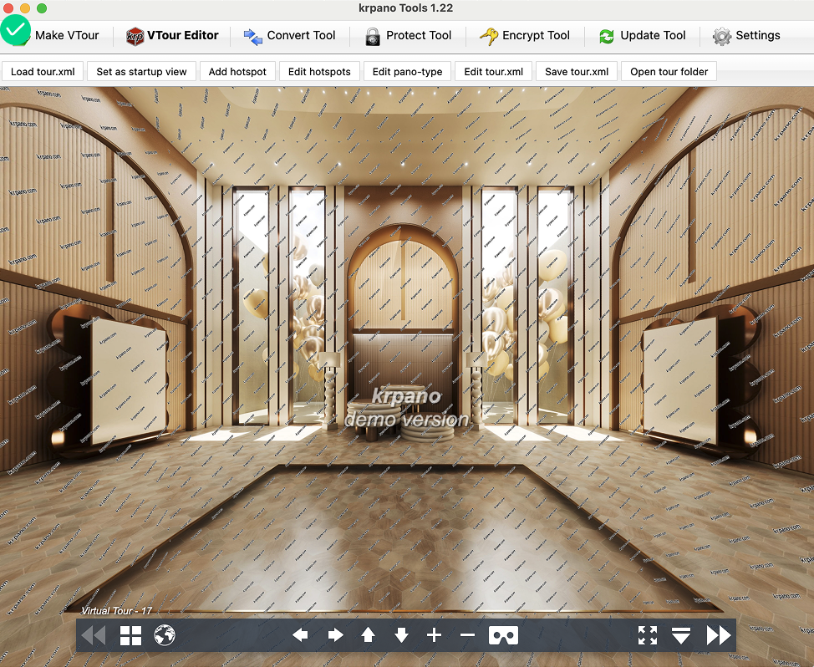Click the Edit hotspots button

pyautogui.click(x=319, y=72)
